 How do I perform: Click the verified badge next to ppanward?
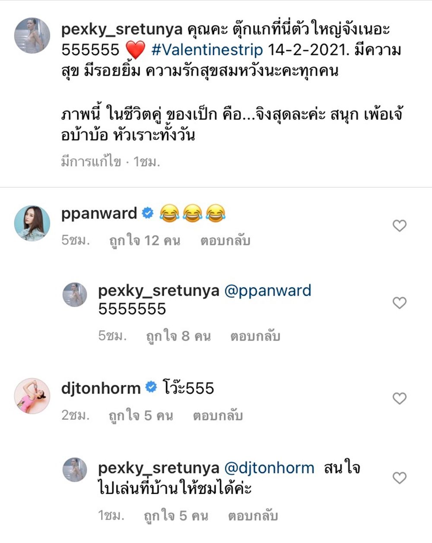(148, 213)
